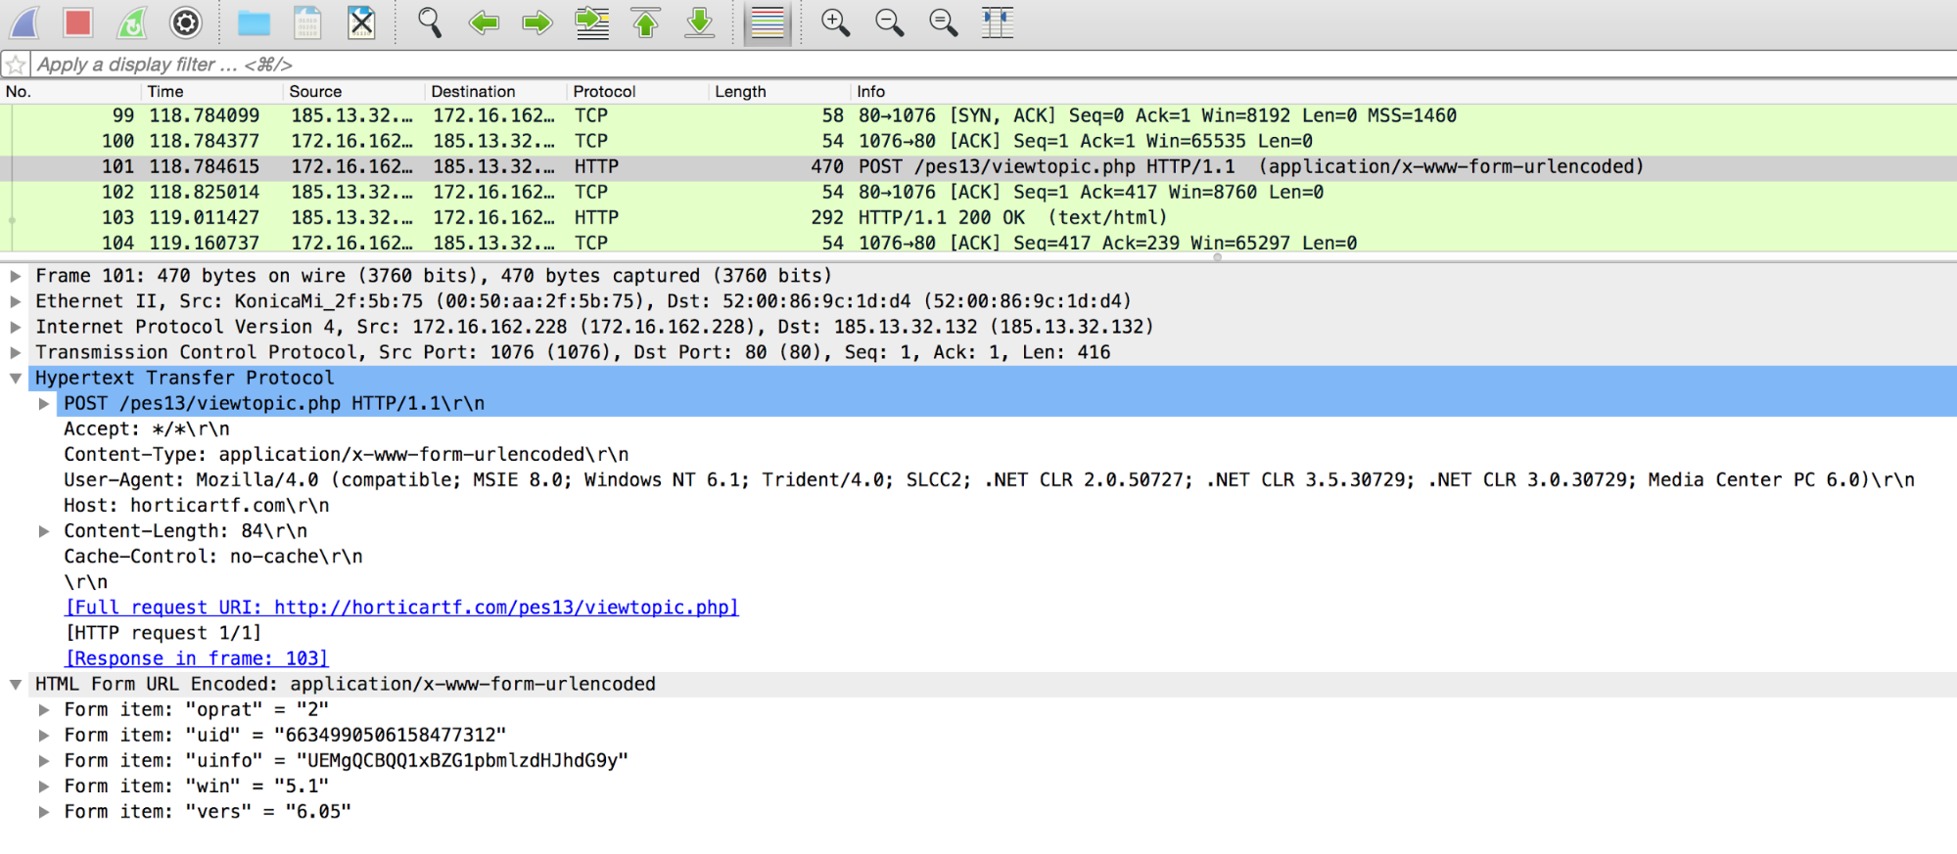Expand the Form item "uinfo" entry
Screen dimensions: 1957x854
(44, 760)
